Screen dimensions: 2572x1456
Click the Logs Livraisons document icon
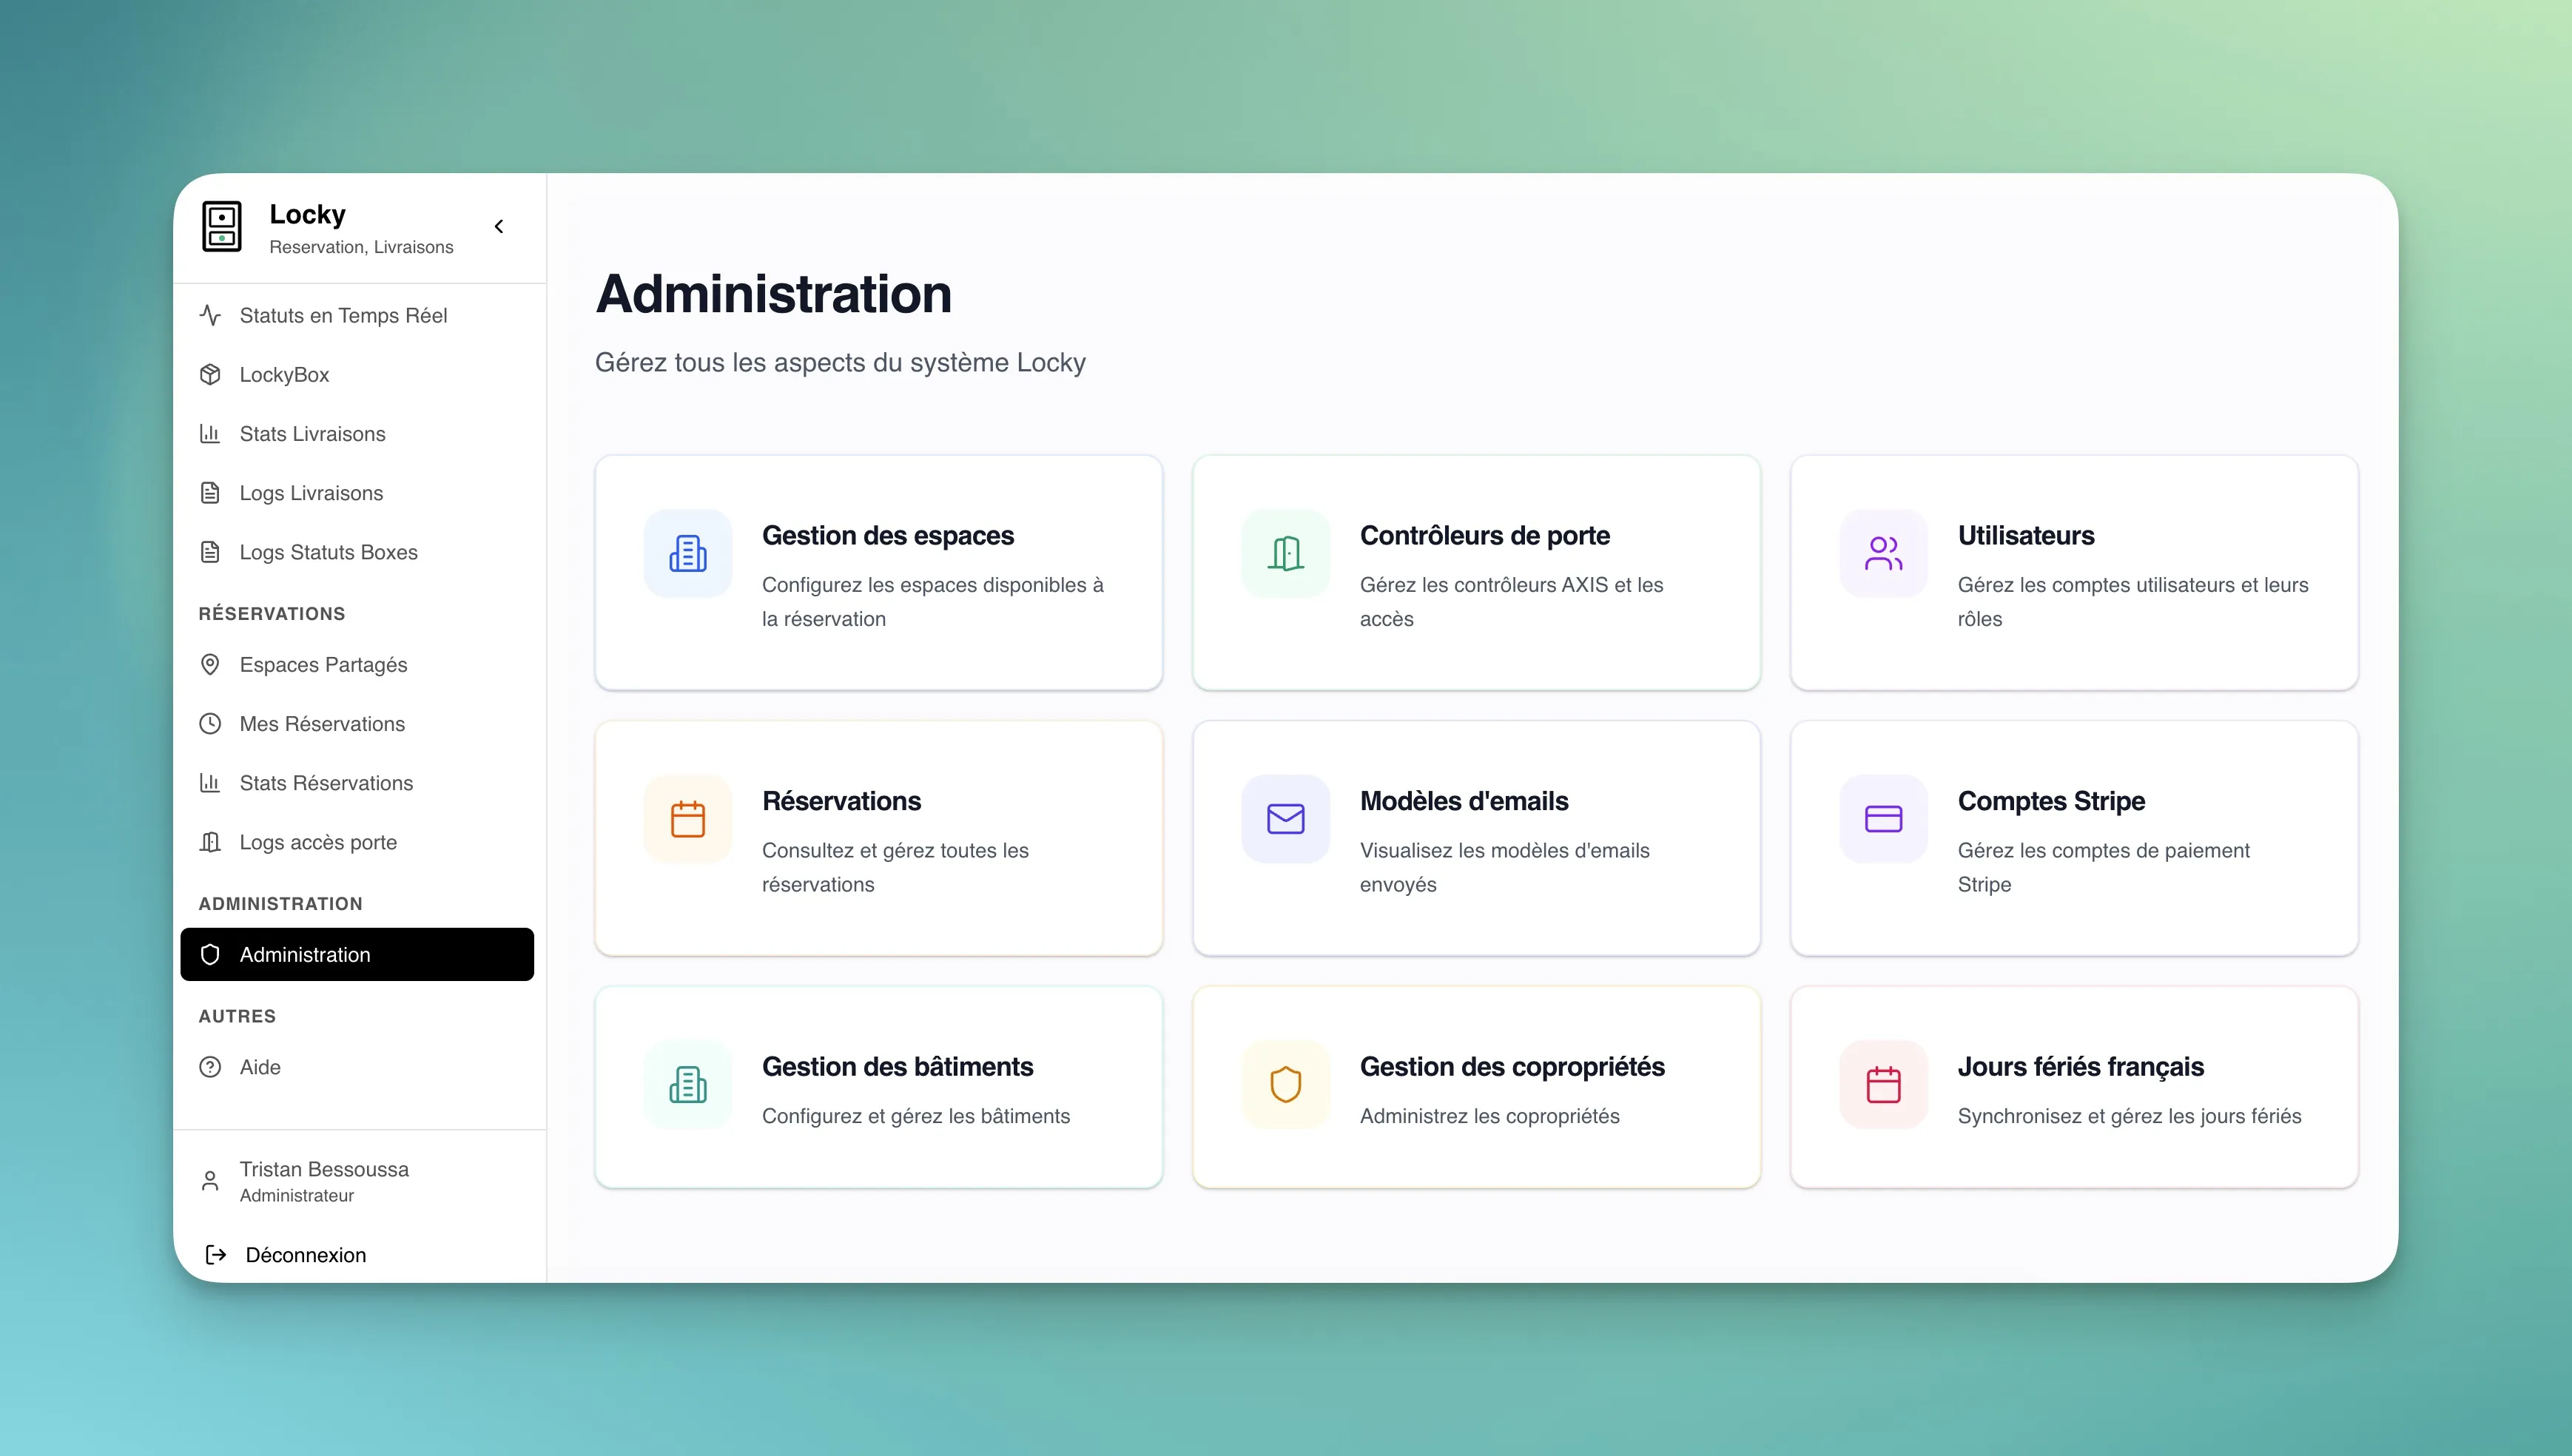(210, 492)
